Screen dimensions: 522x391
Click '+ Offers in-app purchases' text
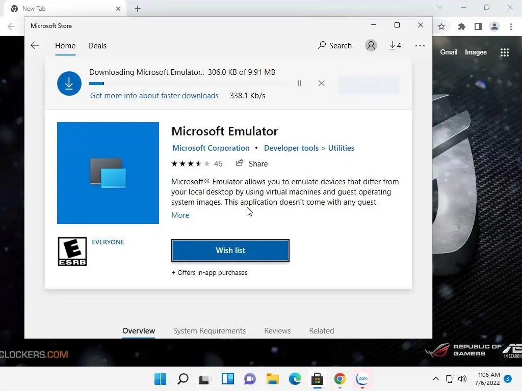tap(210, 273)
